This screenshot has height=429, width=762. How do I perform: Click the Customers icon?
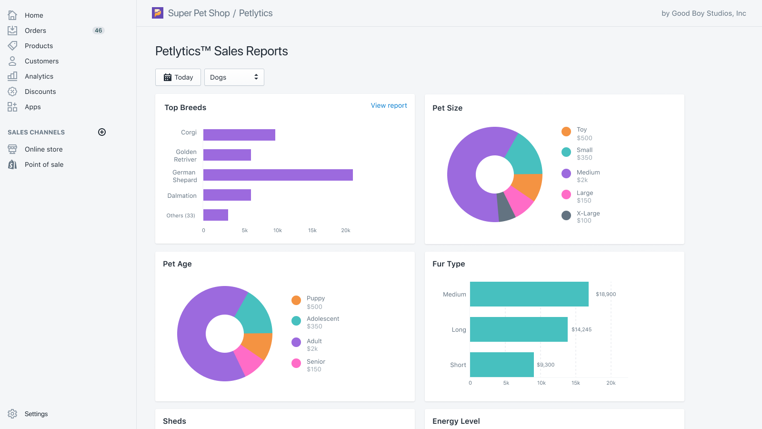(12, 61)
